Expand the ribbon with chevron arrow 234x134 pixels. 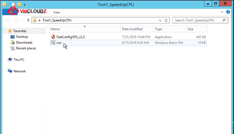(222, 12)
